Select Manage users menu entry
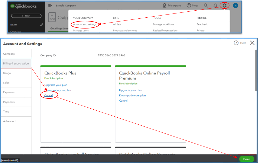 click(x=81, y=31)
